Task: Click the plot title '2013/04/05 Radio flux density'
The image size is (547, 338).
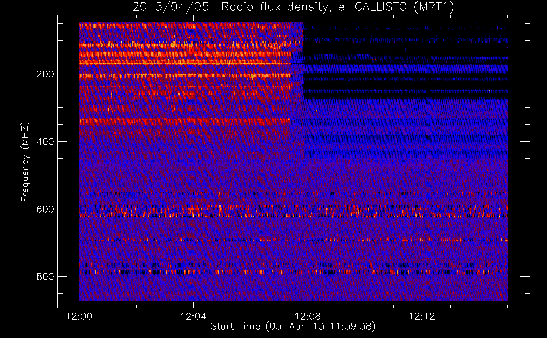Action: pyautogui.click(x=293, y=7)
